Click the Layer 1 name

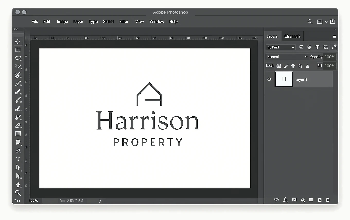point(301,80)
